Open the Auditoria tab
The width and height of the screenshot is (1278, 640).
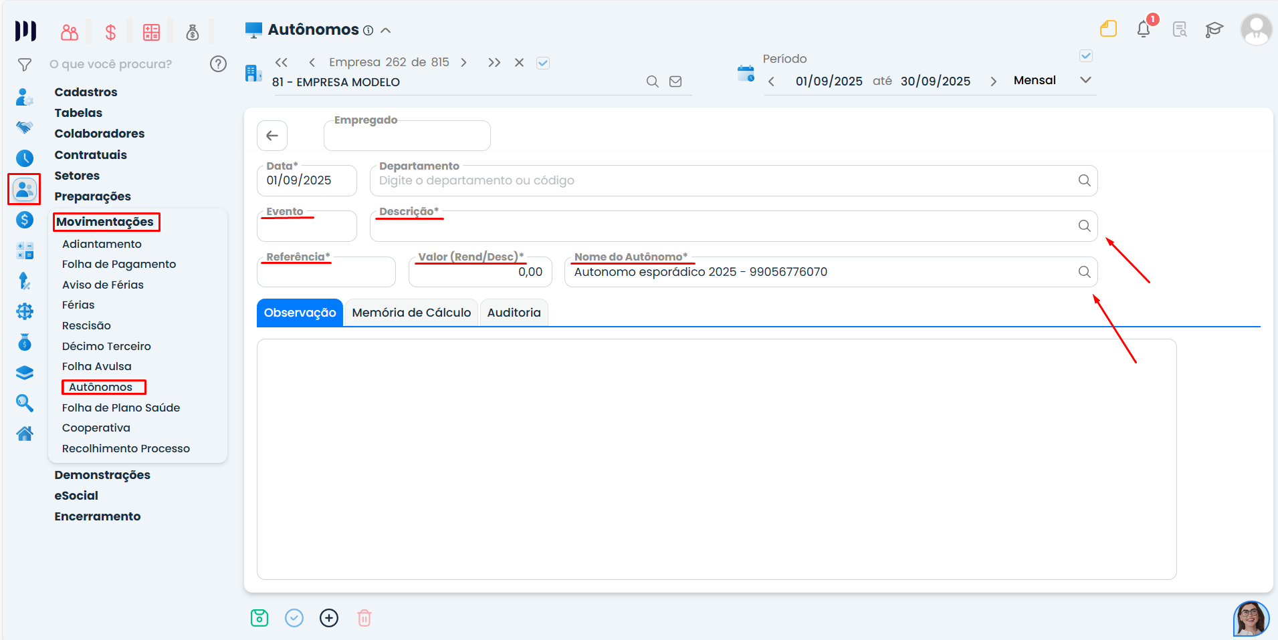coord(514,313)
